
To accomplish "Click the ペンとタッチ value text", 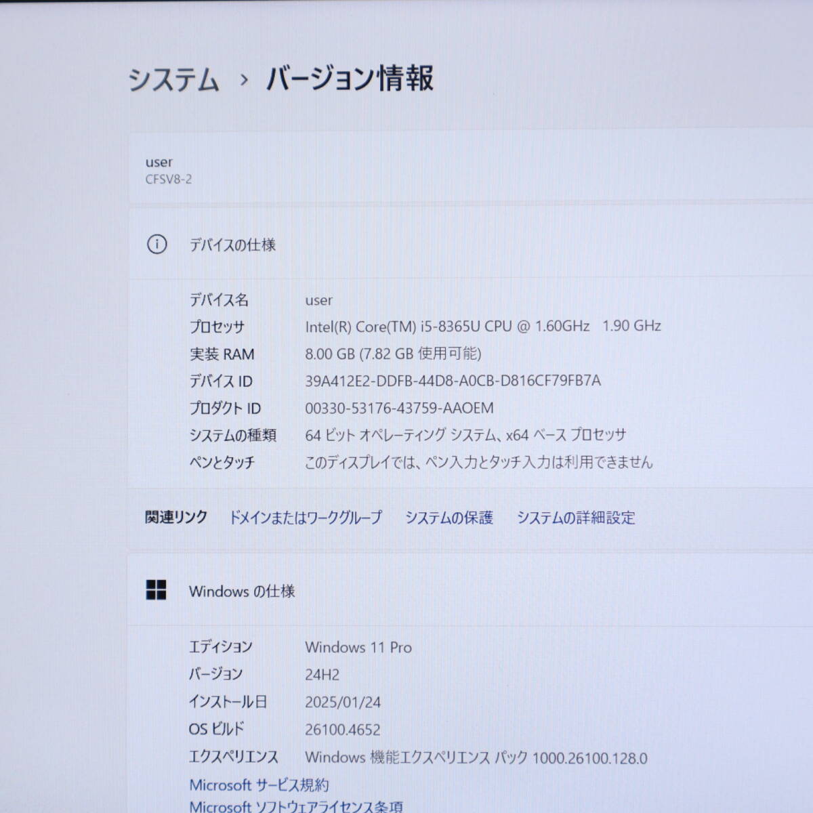I will 479,462.
